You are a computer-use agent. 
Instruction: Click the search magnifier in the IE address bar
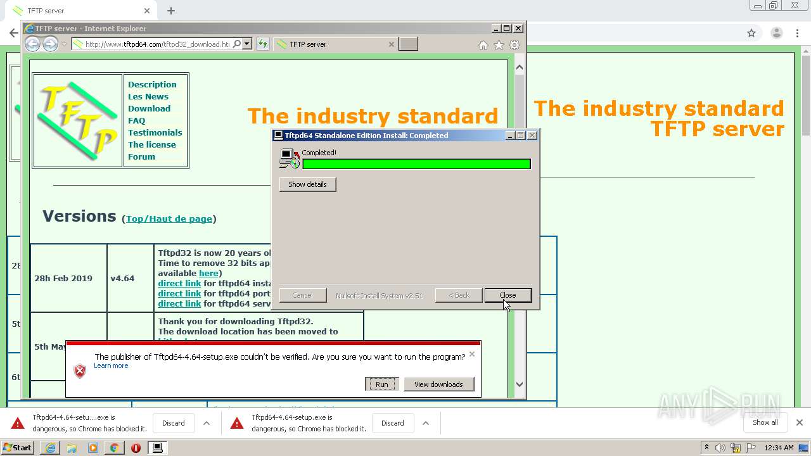pos(237,44)
